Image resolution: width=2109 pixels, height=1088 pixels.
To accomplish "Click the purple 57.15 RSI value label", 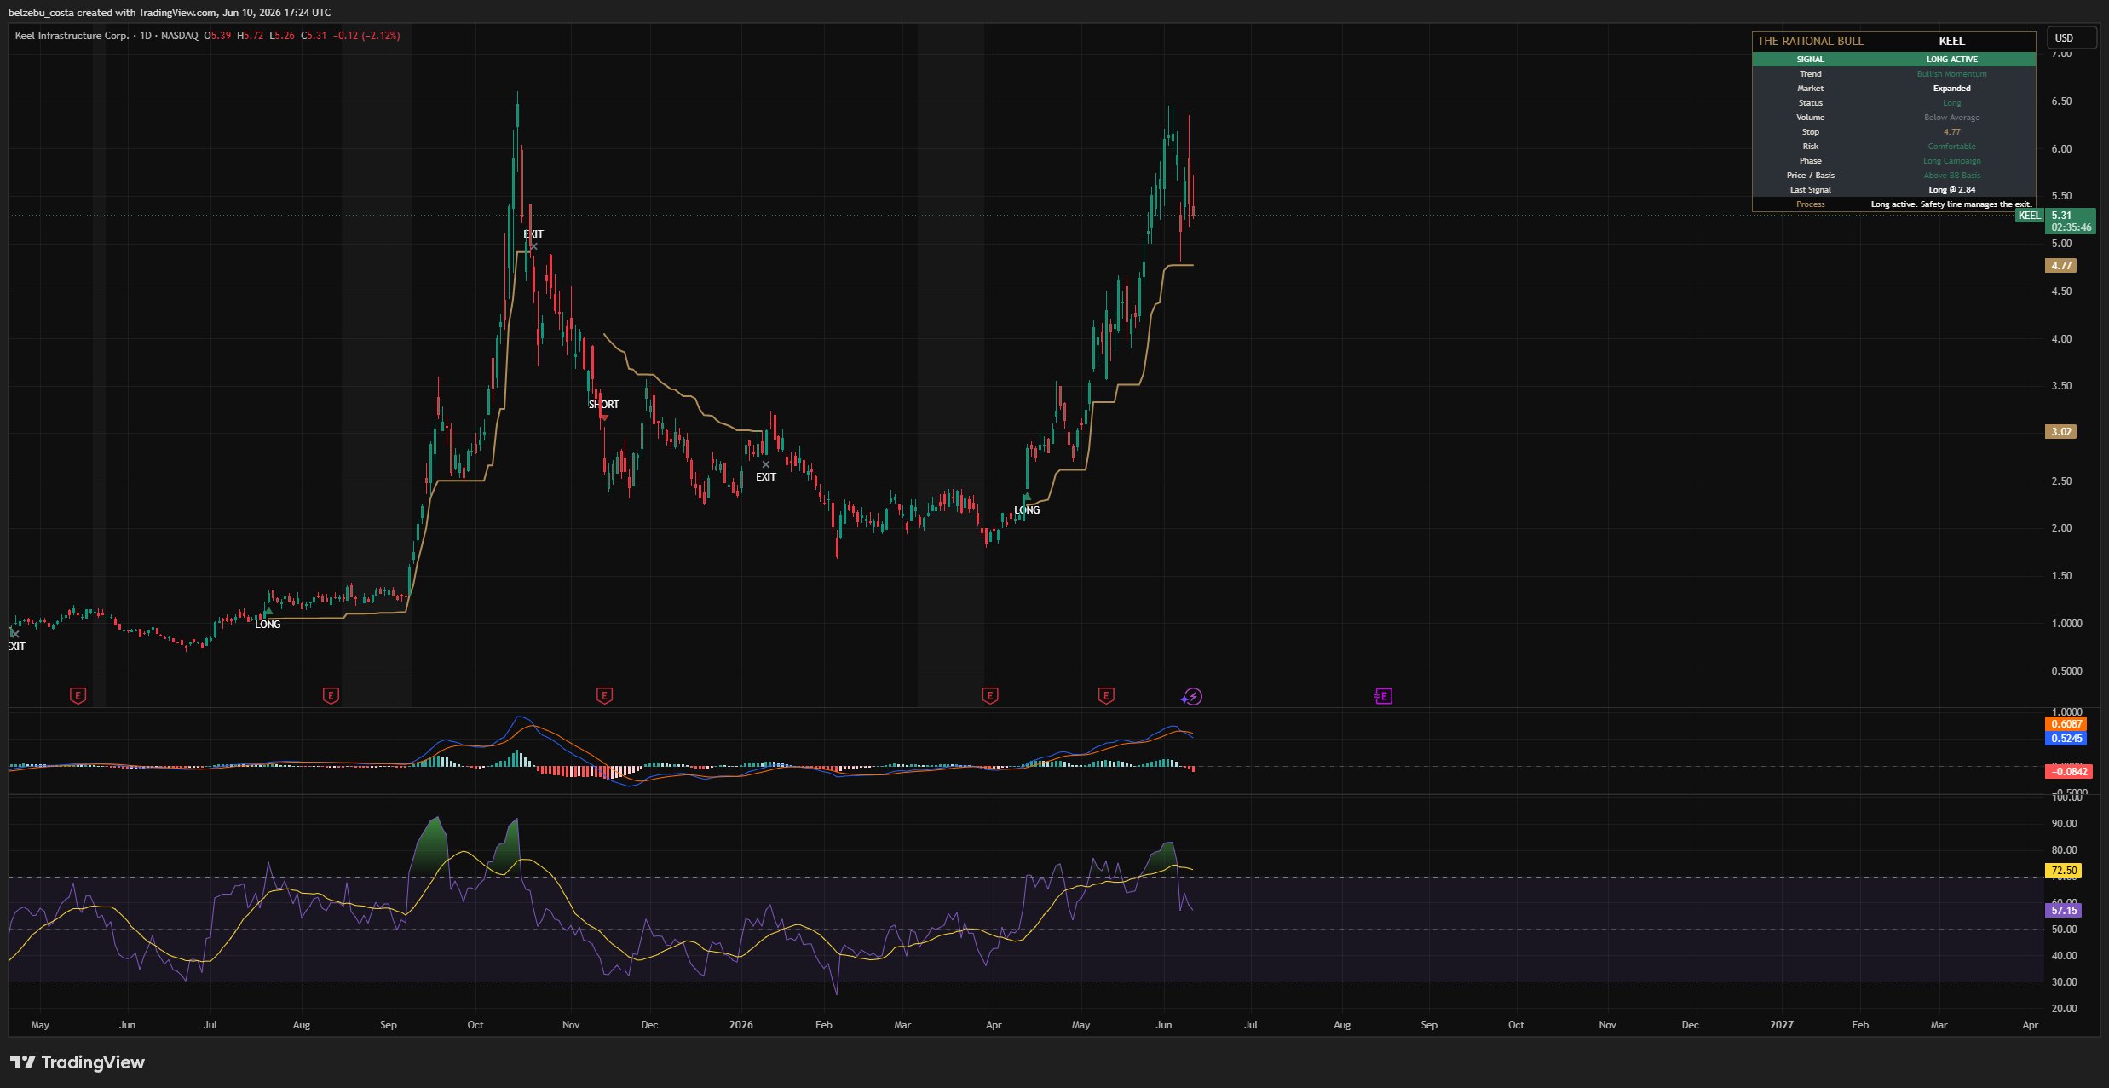I will coord(2064,911).
